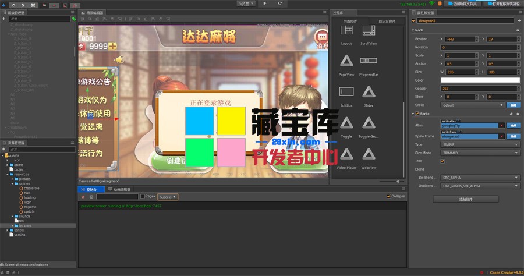Screen dimensions: 524x276
Task: Open the console log file icon
Action: [91, 197]
